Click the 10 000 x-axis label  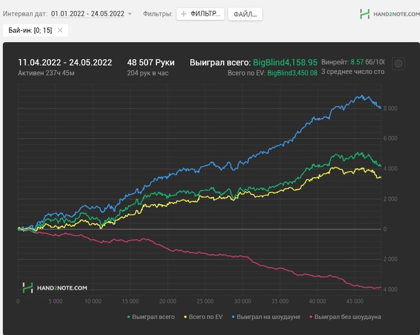(x=92, y=301)
